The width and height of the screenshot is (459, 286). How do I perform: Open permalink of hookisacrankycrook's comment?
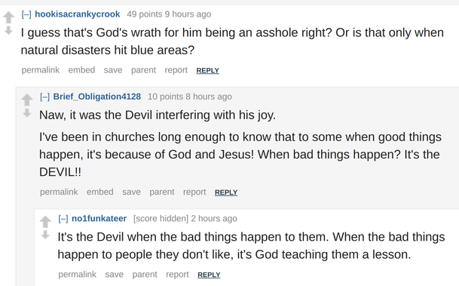(x=41, y=70)
